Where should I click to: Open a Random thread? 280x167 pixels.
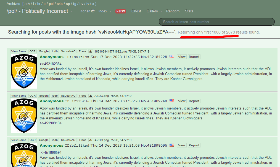tap(173, 11)
